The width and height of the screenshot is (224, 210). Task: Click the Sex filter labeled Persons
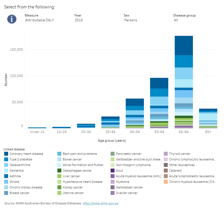[x=130, y=20]
